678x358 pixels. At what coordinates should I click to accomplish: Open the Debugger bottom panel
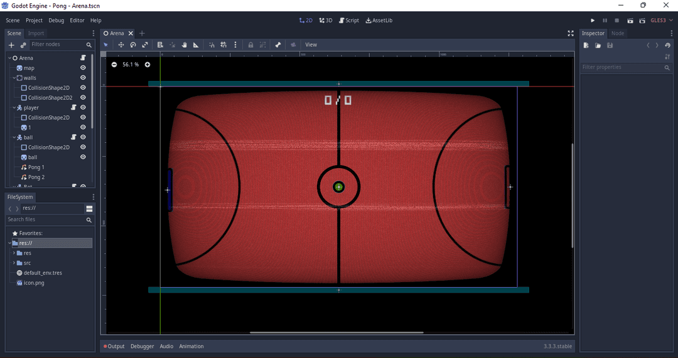coord(142,346)
